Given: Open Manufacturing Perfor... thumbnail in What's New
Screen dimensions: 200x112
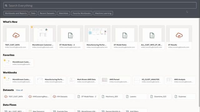Looking at the screenshot, I should [x=97, y=35].
